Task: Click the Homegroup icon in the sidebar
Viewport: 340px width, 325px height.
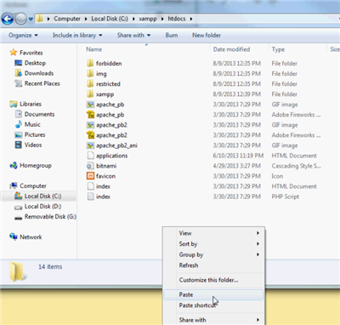Action: point(14,165)
